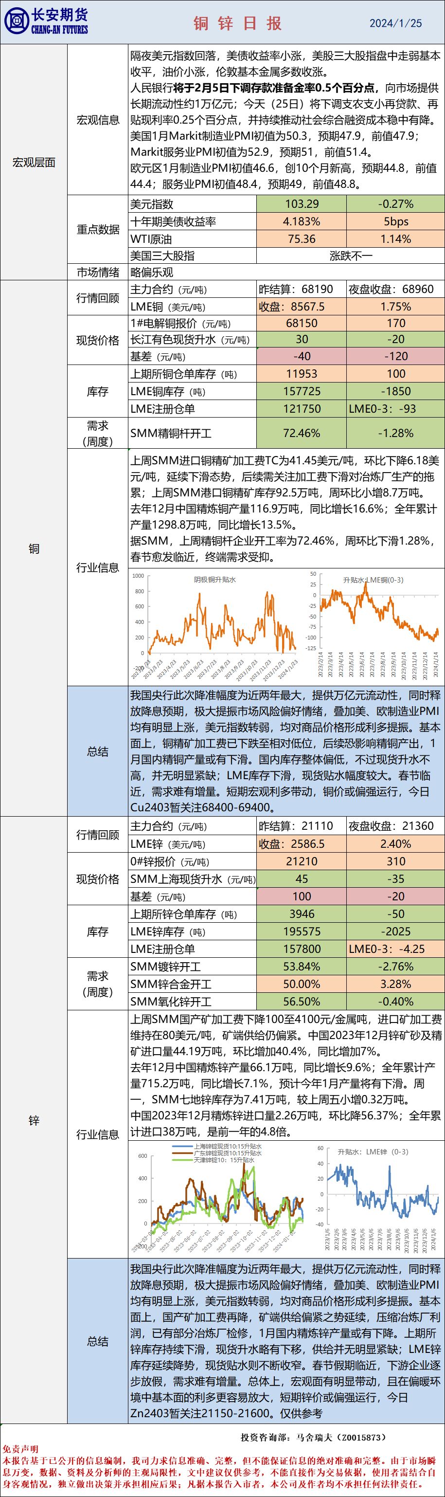Select the zinc alloy operating rate 50.00%
Screen dimensions: 445x1497
(x=302, y=984)
